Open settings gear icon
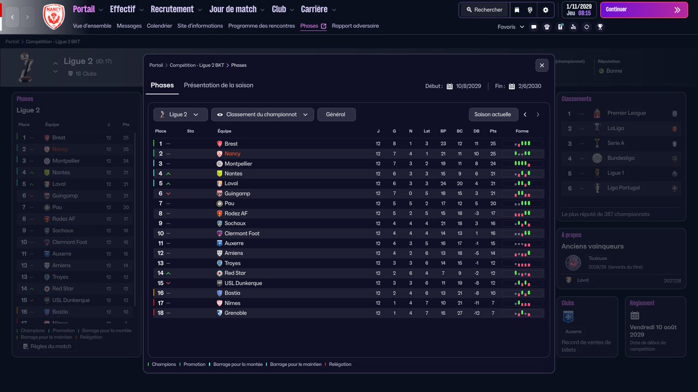698x392 pixels. pyautogui.click(x=546, y=10)
